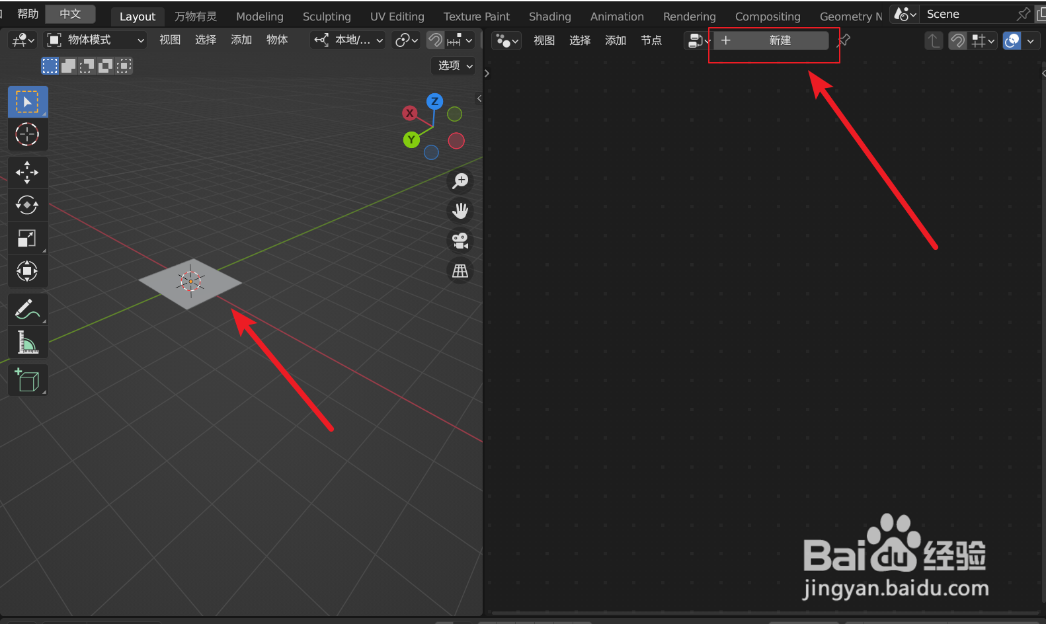Activate the 3D Cursor tool

(x=28, y=135)
